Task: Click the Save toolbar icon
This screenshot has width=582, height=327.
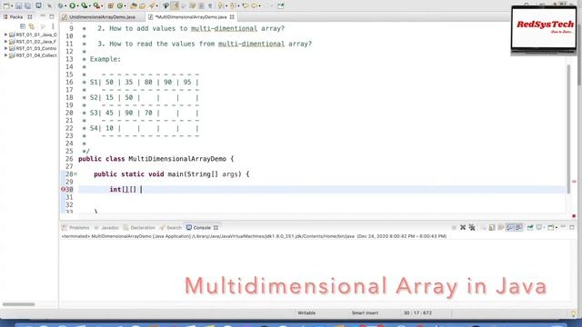Action: (x=18, y=6)
